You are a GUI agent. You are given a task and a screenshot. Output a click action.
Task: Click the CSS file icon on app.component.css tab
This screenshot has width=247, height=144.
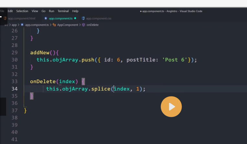[x=83, y=18]
